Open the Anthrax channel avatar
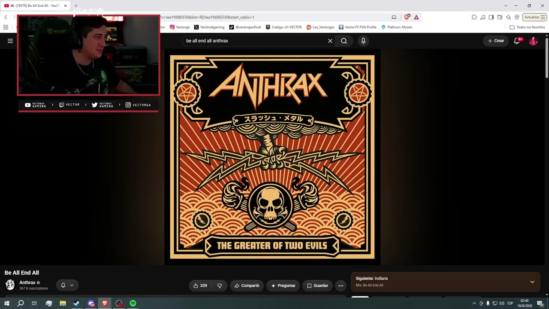The image size is (549, 309). coord(10,285)
